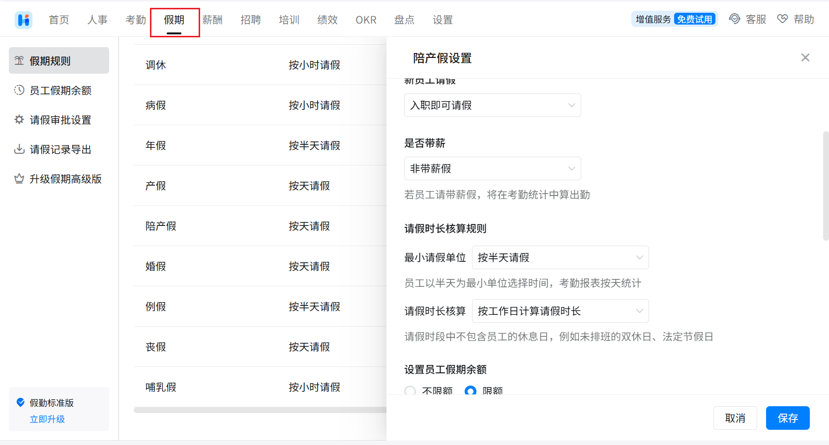The image size is (829, 445).
Task: Switch to the 考勤 tab
Action: [136, 20]
